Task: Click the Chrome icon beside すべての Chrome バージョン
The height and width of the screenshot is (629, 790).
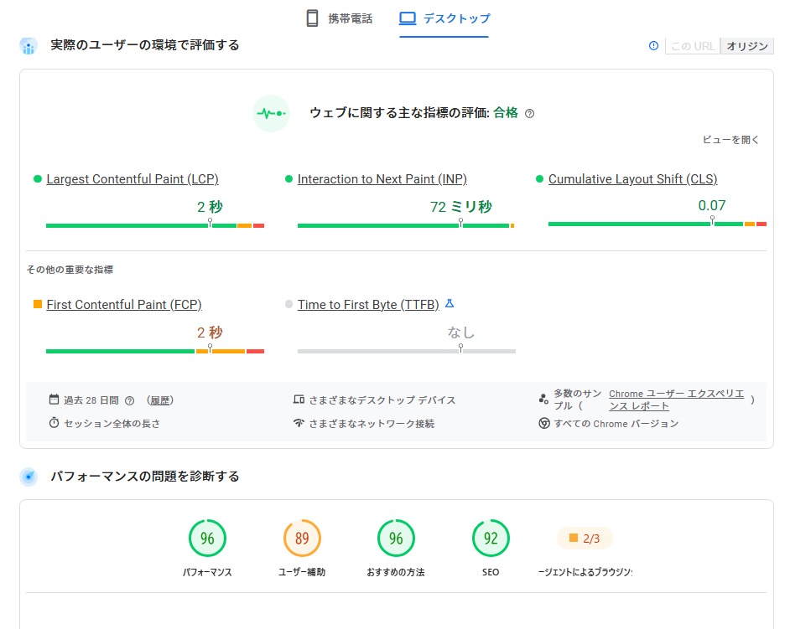Action: pos(544,423)
